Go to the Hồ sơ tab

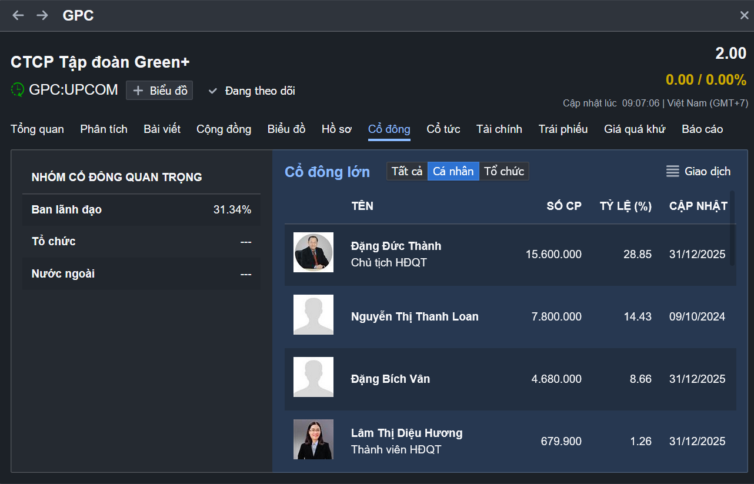336,129
